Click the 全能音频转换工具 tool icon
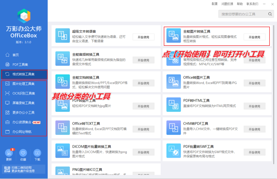 click(62, 58)
